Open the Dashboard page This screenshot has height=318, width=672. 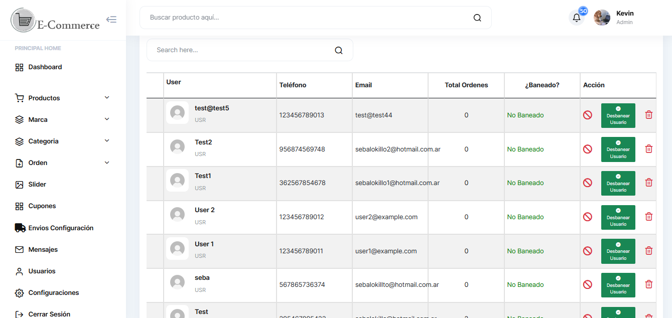coord(45,67)
